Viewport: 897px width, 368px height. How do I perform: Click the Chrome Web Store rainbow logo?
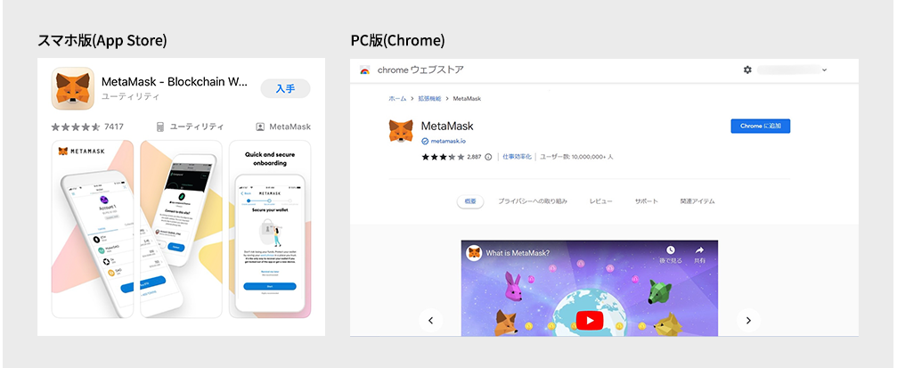(365, 70)
